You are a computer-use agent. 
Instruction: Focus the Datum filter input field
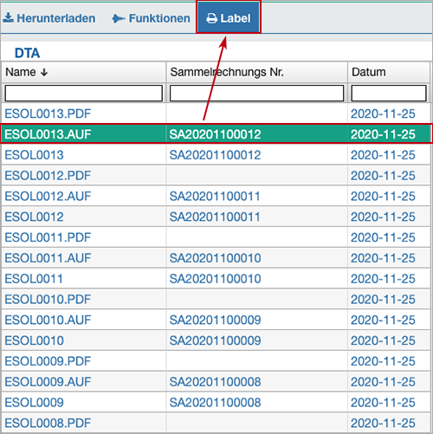pyautogui.click(x=389, y=93)
